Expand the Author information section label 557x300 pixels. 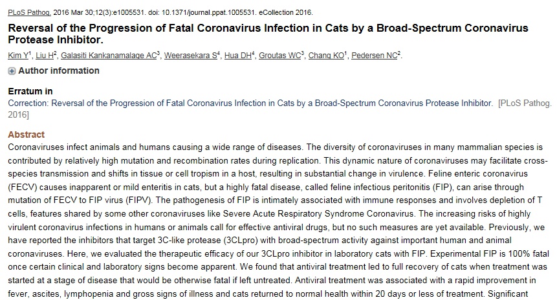click(x=59, y=70)
